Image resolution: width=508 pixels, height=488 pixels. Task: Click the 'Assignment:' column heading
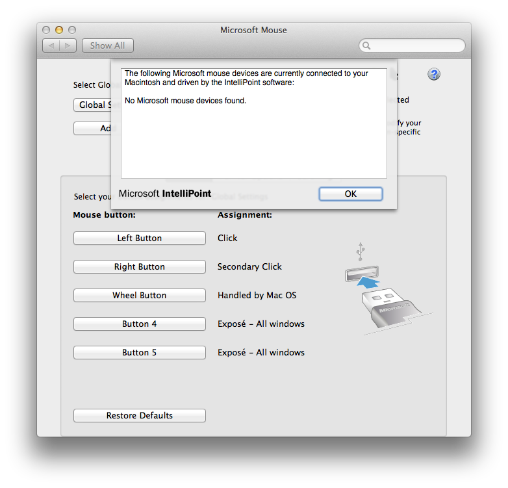tap(245, 215)
